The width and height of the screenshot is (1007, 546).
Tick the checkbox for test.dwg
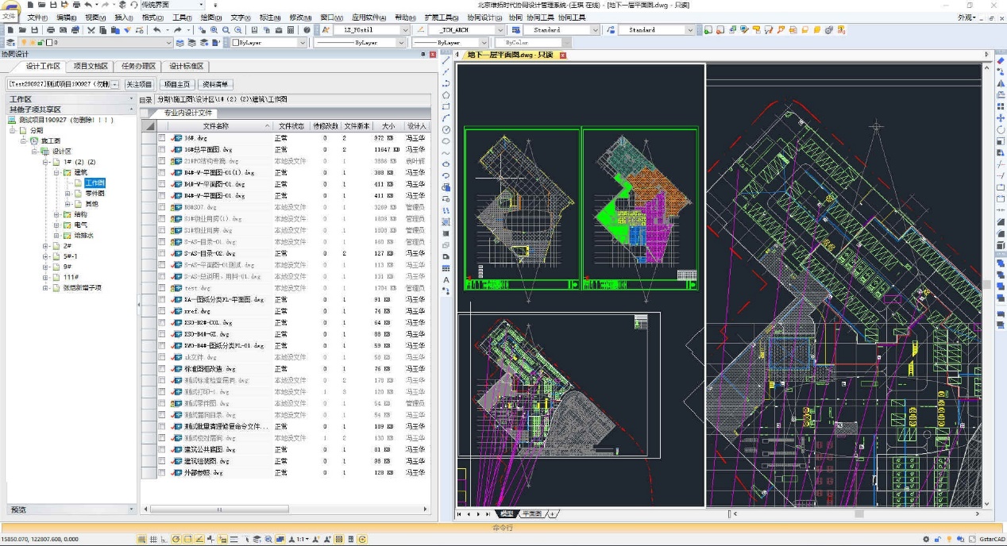pos(162,288)
